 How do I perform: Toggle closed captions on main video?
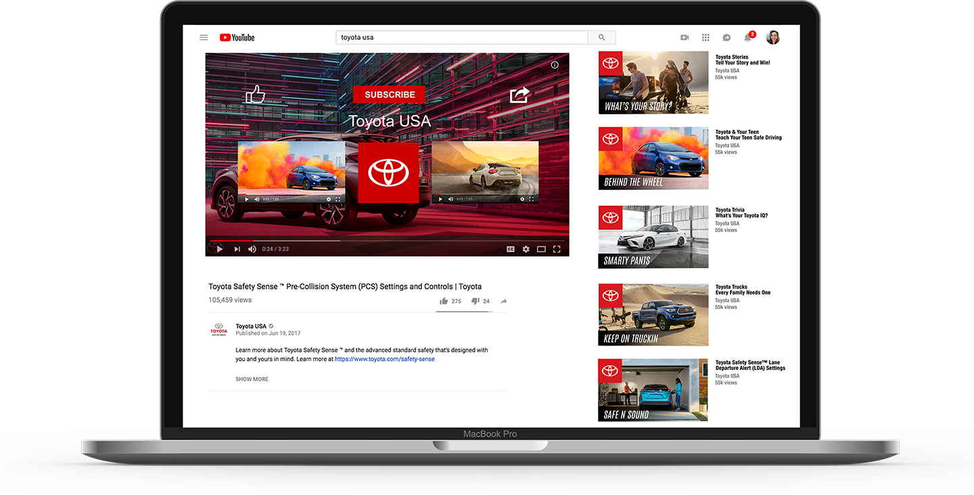point(511,249)
